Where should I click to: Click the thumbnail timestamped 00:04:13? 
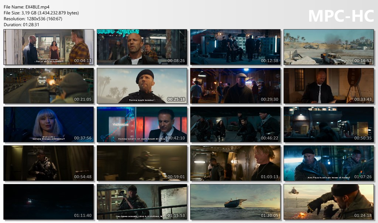pyautogui.click(x=49, y=47)
